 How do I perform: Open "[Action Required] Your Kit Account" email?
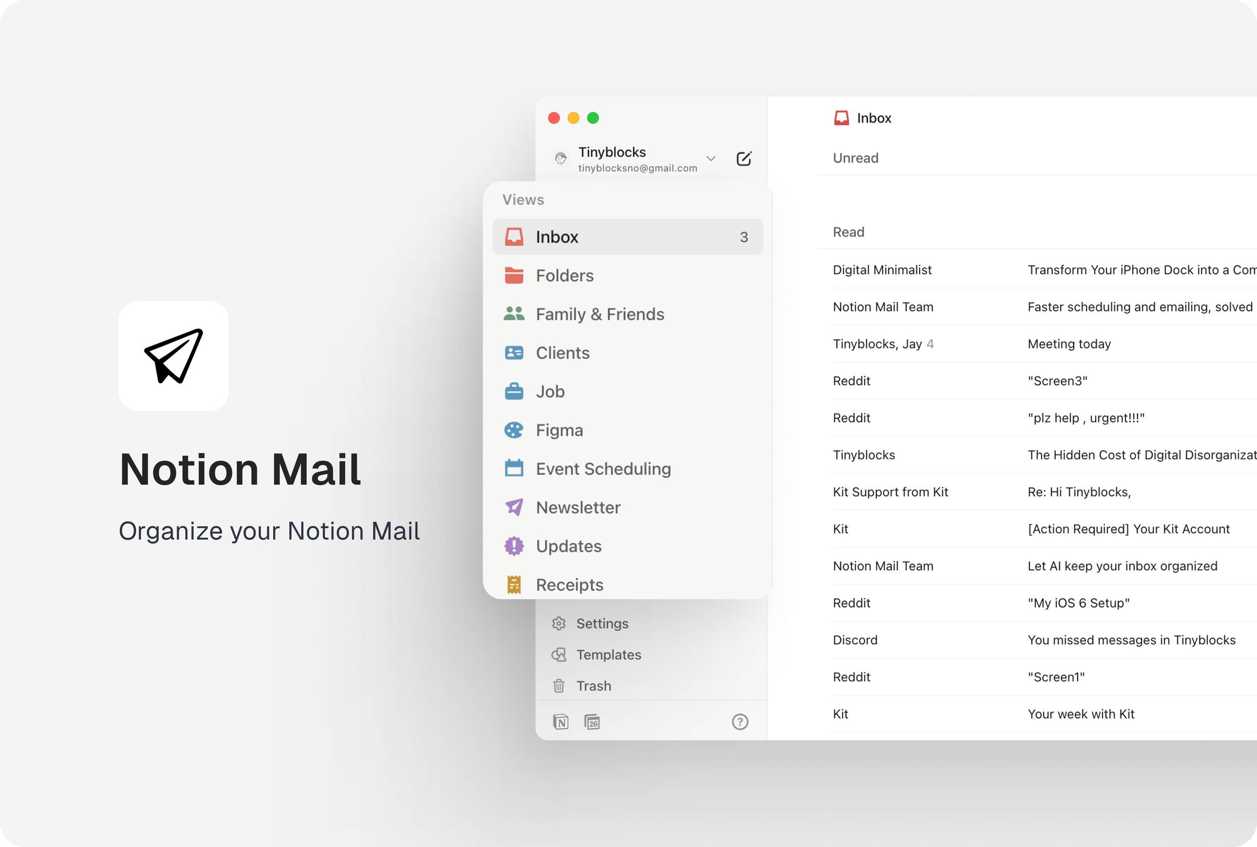pos(1044,529)
